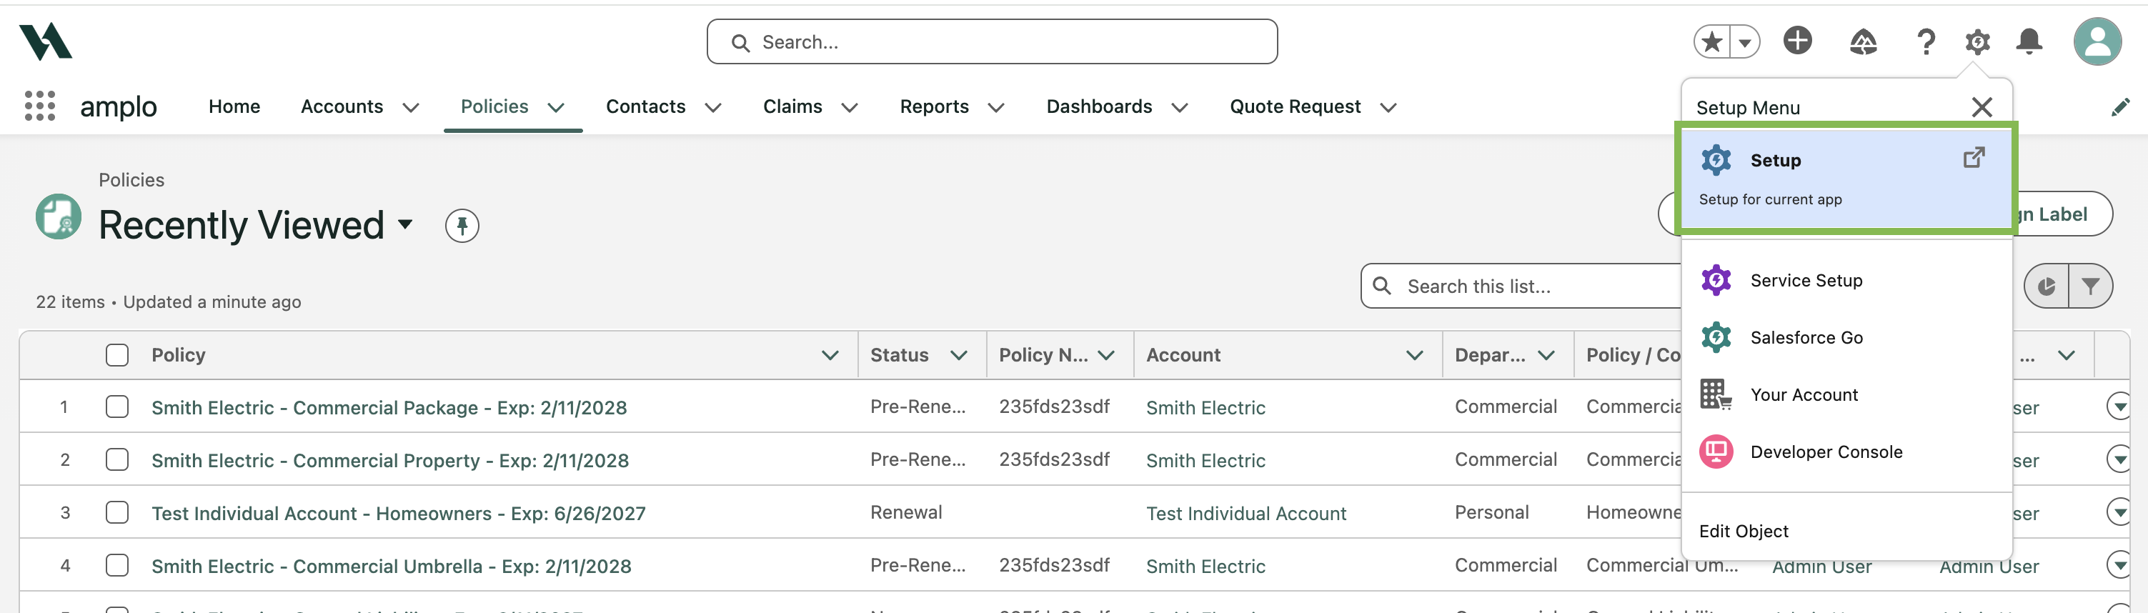Open Smith Electric Commercial Property policy link
2148x613 pixels.
pyautogui.click(x=390, y=460)
